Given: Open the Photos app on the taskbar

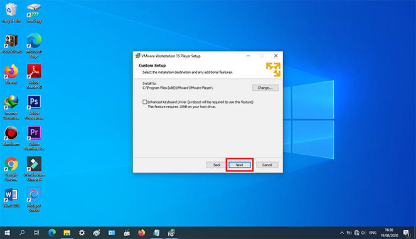Looking at the screenshot, I should 112,233.
